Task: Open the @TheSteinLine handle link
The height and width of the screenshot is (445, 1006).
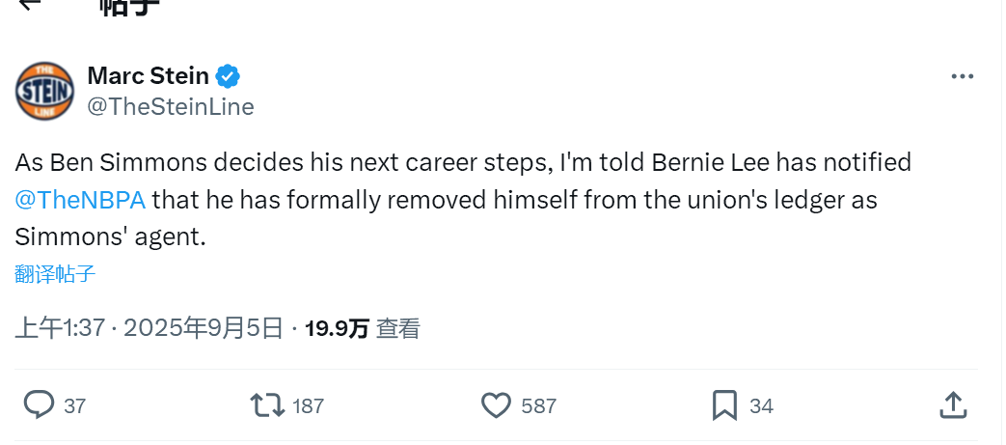Action: (171, 106)
